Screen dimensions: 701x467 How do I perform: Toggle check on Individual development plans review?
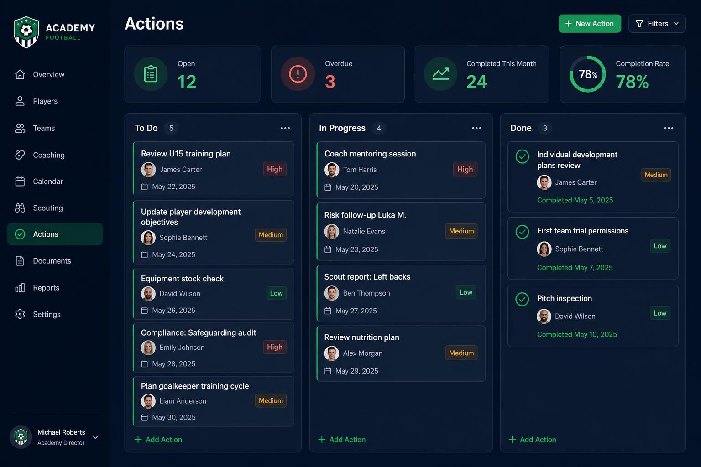[x=522, y=156]
